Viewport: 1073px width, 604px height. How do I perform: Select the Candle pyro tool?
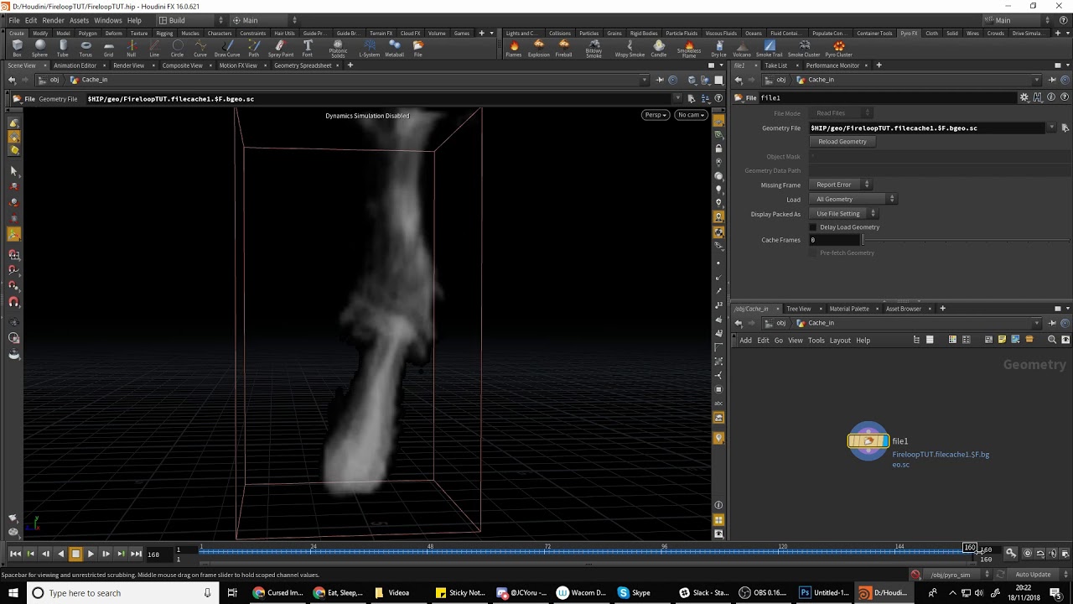pyautogui.click(x=659, y=49)
